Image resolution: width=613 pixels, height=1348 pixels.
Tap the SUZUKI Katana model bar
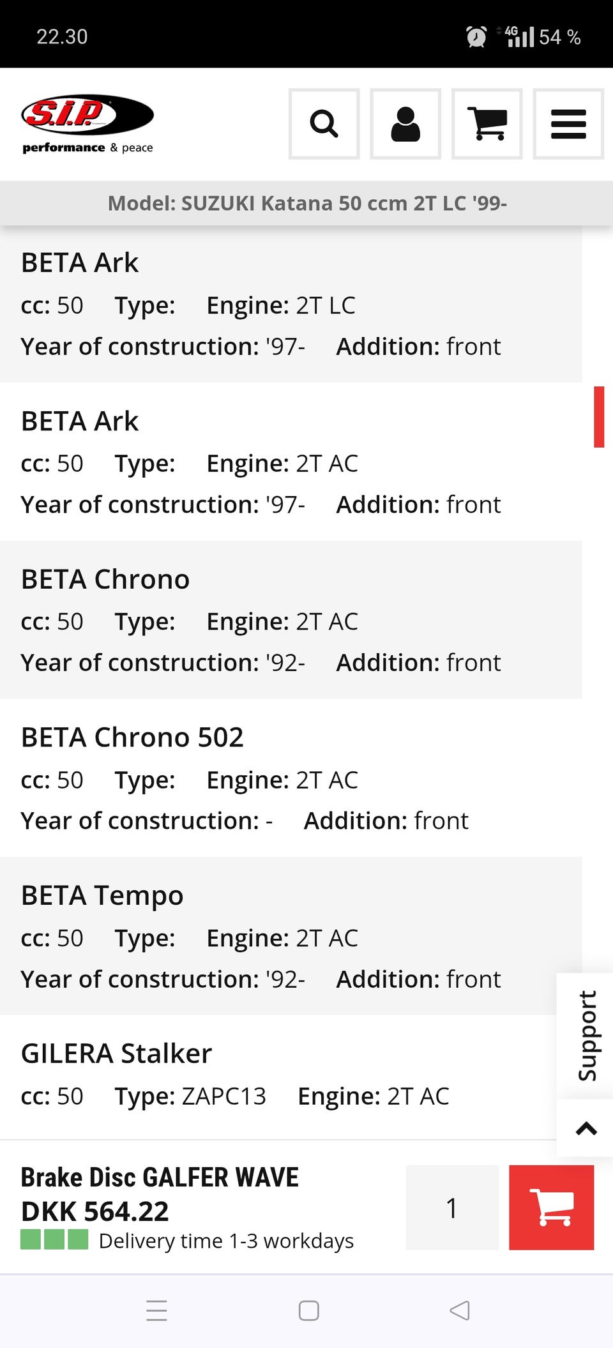(x=306, y=203)
